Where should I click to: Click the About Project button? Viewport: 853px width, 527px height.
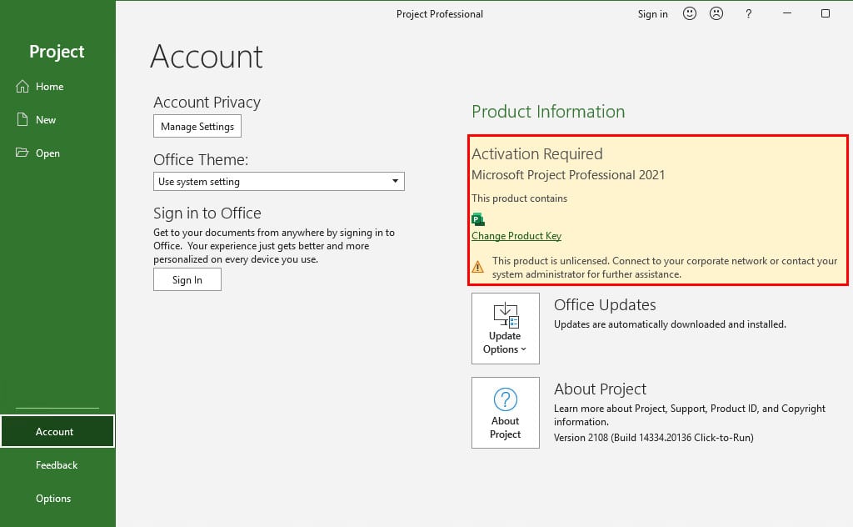pos(506,413)
